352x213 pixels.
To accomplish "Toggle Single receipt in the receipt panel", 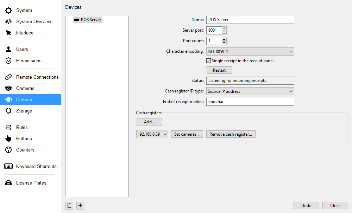I will tap(208, 61).
